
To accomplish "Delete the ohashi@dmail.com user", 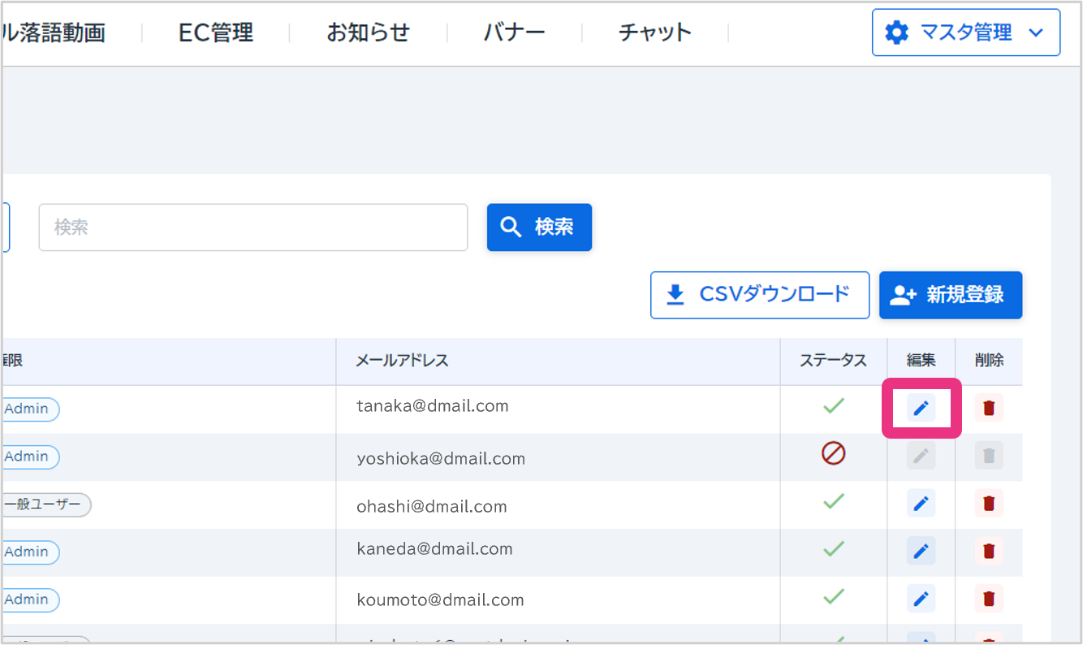I will coord(989,504).
